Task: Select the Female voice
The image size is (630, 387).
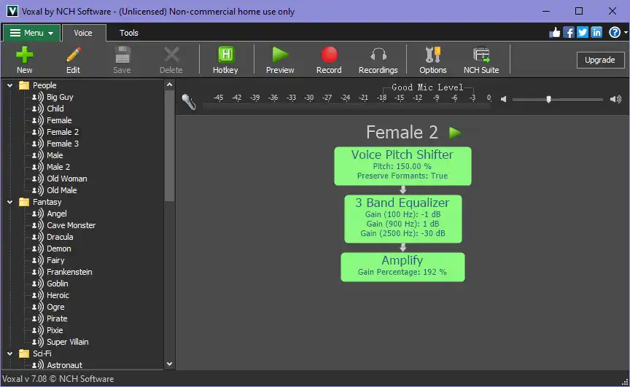Action: point(59,120)
